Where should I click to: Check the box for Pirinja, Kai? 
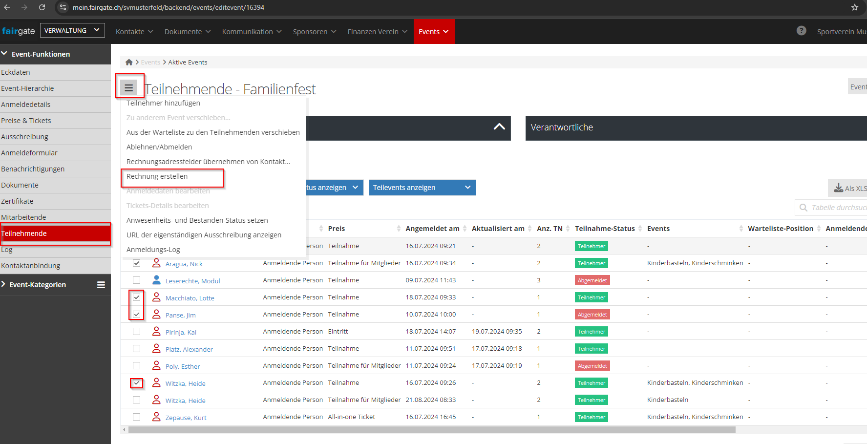pos(137,332)
